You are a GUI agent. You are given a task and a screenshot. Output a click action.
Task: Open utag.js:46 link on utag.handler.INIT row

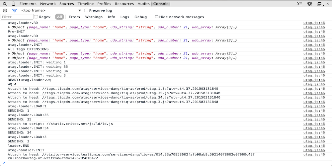[x=314, y=150]
